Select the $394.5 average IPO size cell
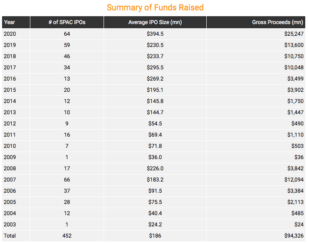 click(155, 34)
